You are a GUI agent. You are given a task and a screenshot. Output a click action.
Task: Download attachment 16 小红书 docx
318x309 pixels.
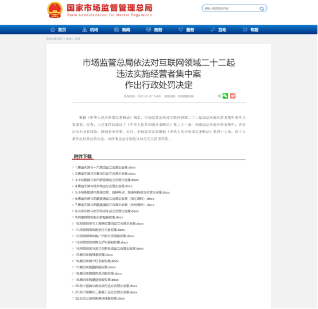tap(97, 261)
